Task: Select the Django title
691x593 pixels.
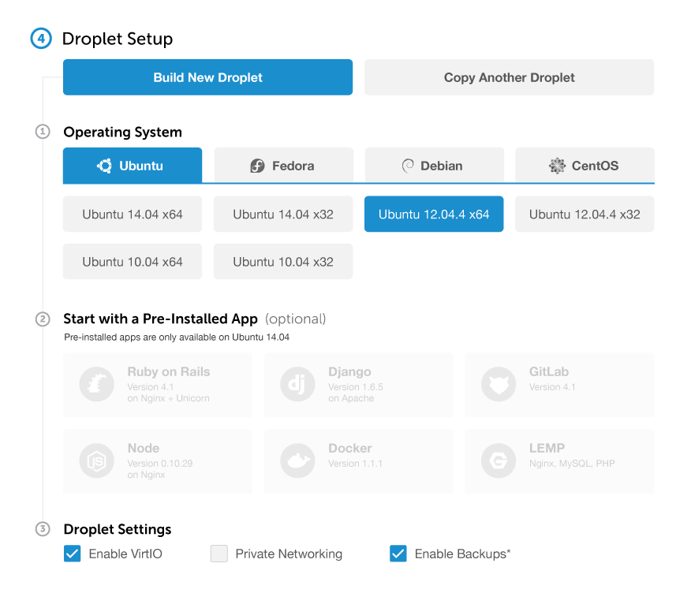Action: point(349,372)
